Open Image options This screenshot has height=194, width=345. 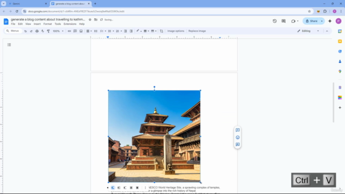(x=176, y=31)
